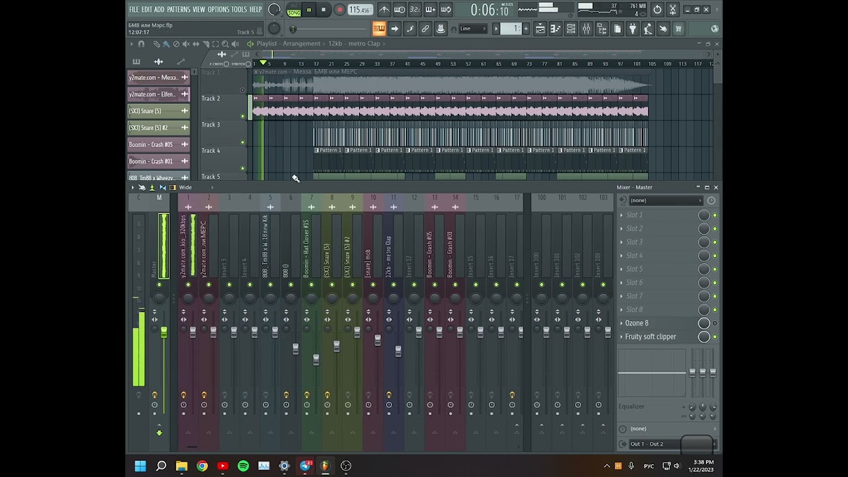Click the record button
848x477 pixels.
tap(339, 9)
